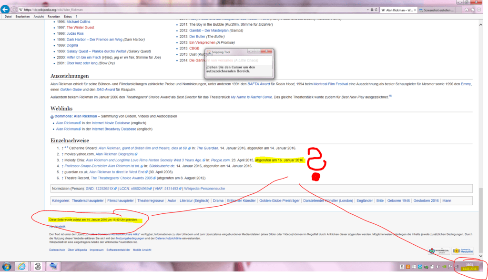The height and width of the screenshot is (280, 488).
Task: Open the Action Center flag tray icon
Action: 450,267
